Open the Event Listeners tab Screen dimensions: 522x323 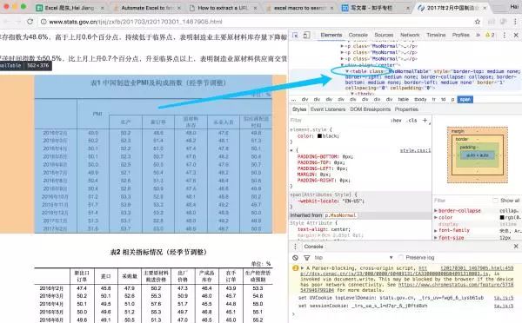point(328,109)
